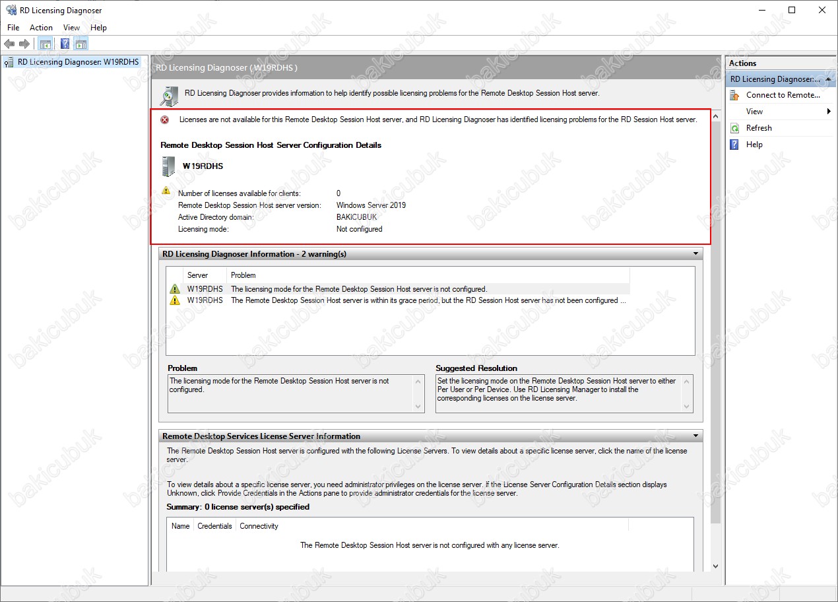The width and height of the screenshot is (838, 602).
Task: Collapse Remote Desktop Services License Server Information section
Action: point(695,436)
